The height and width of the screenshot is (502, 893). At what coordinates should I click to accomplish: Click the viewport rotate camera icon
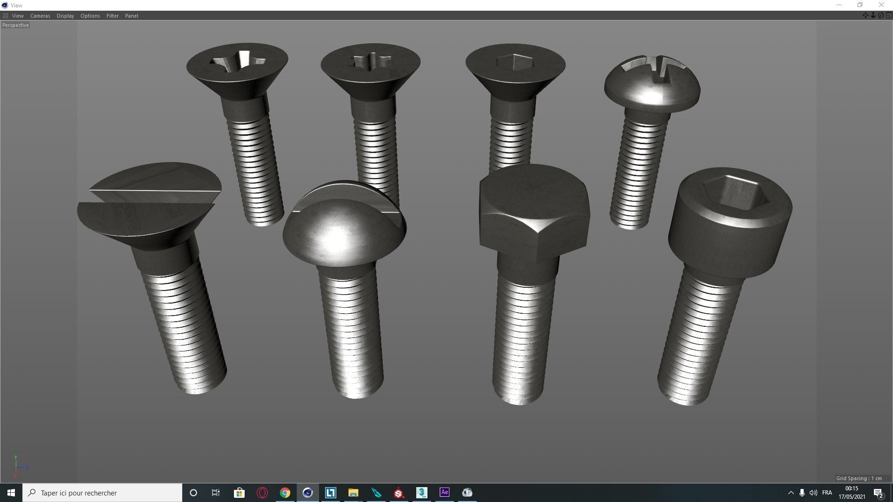point(880,15)
